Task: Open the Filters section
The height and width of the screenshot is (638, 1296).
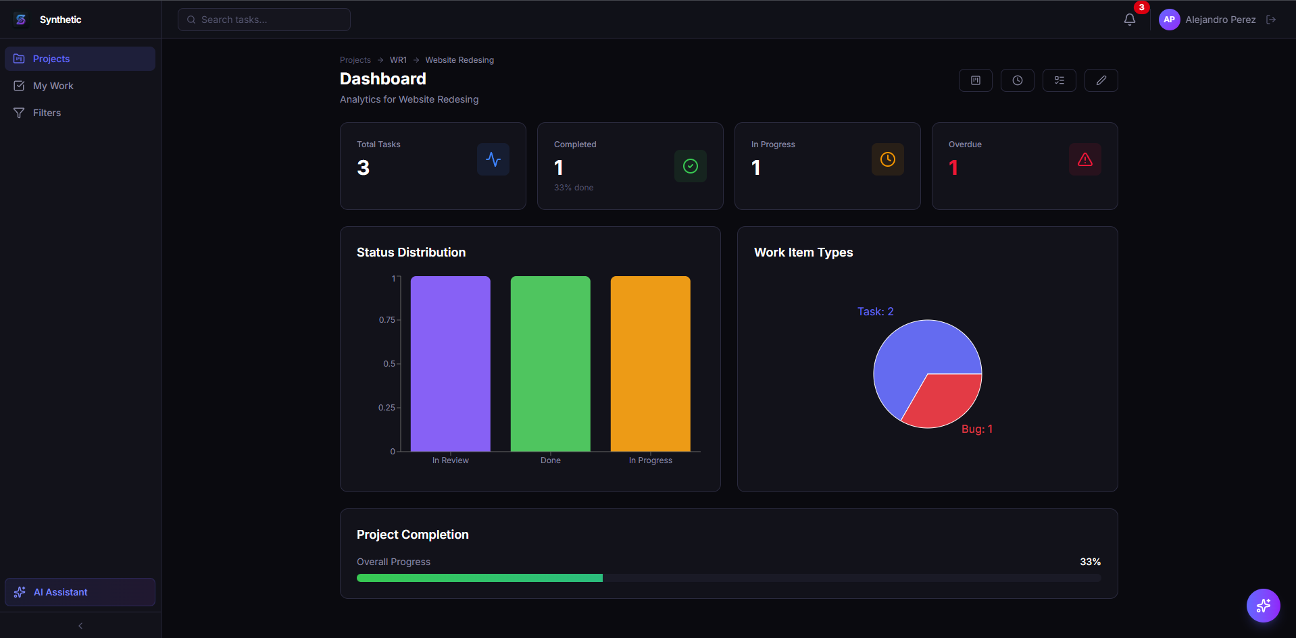Action: tap(46, 112)
